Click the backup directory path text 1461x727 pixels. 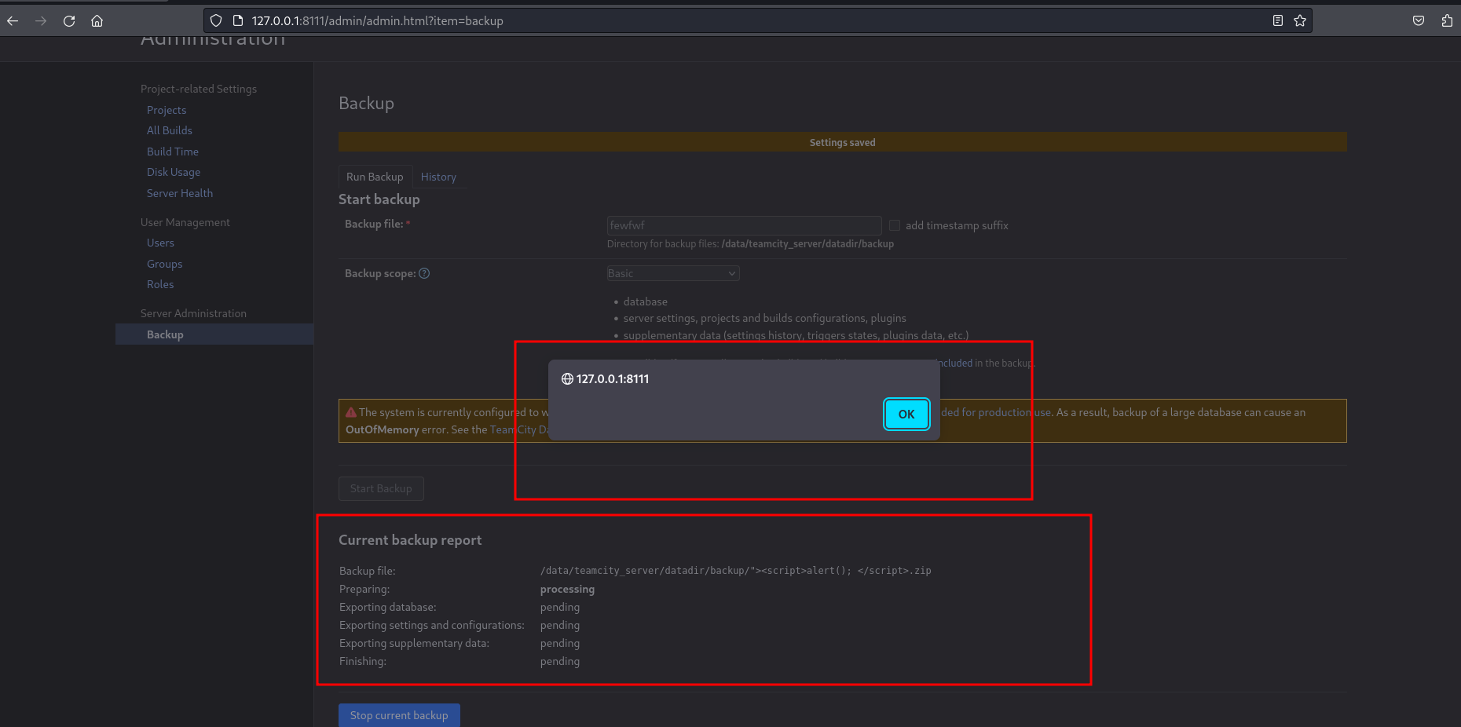[807, 244]
